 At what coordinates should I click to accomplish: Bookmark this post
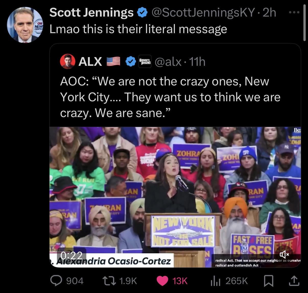tap(268, 281)
